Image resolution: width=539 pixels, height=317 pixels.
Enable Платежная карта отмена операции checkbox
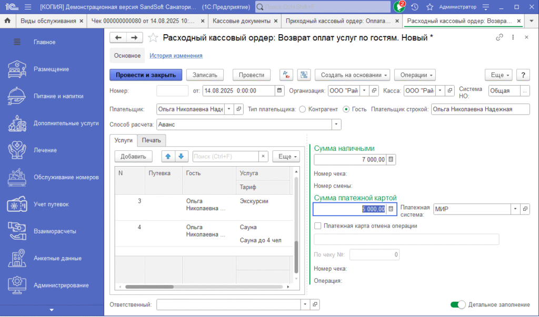pos(317,226)
